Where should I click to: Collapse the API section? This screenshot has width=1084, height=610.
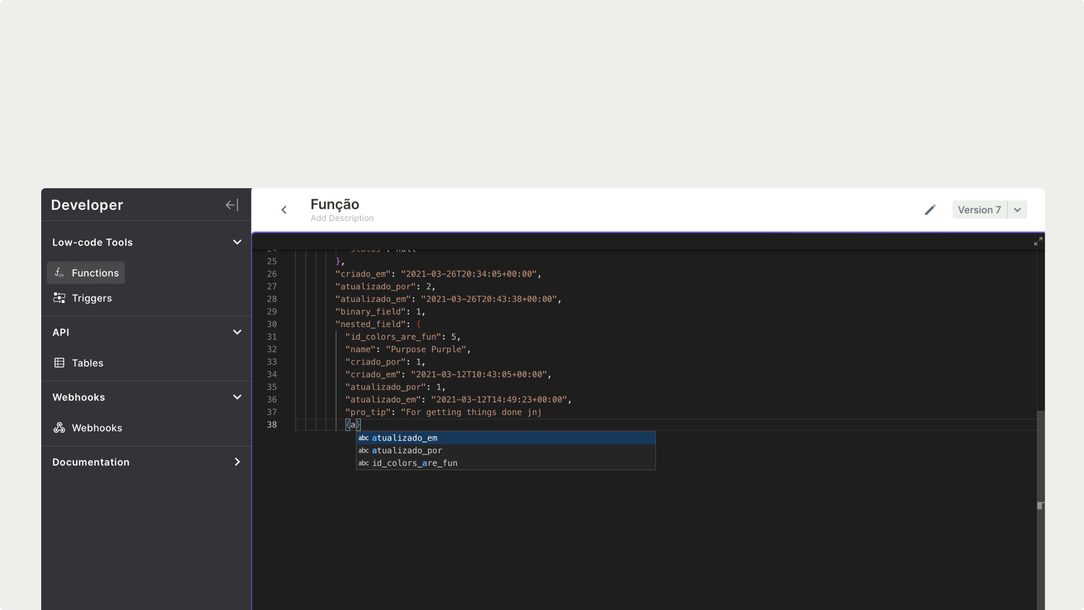pos(237,332)
